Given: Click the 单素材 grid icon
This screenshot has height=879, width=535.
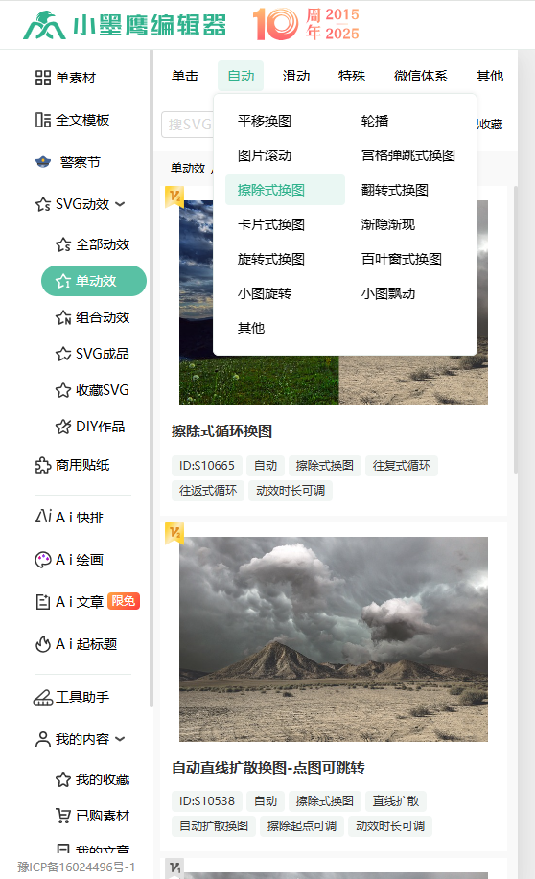Looking at the screenshot, I should click(x=43, y=78).
